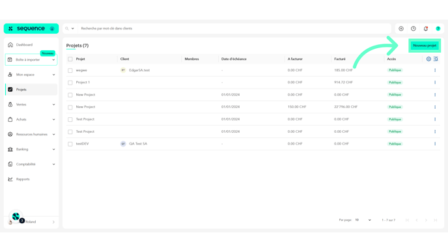The image size is (448, 252).
Task: Click the Boîte à importer inbox icon
Action: tap(10, 60)
